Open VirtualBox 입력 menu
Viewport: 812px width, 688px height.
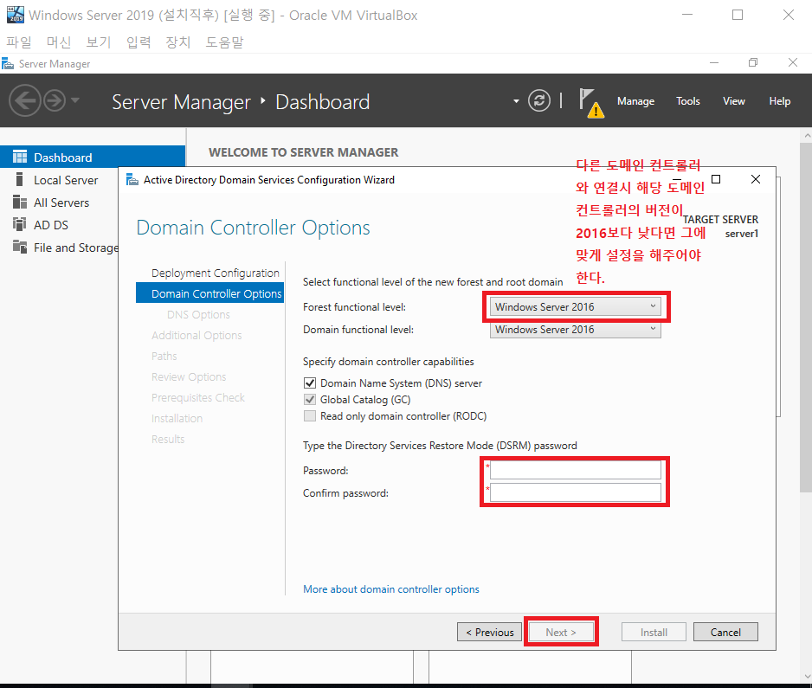click(x=139, y=42)
